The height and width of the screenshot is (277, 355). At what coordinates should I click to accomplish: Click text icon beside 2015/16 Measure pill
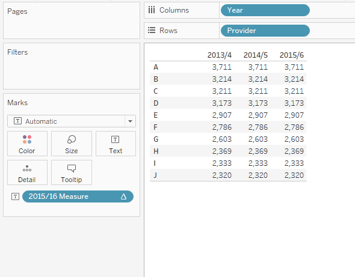[x=16, y=196]
